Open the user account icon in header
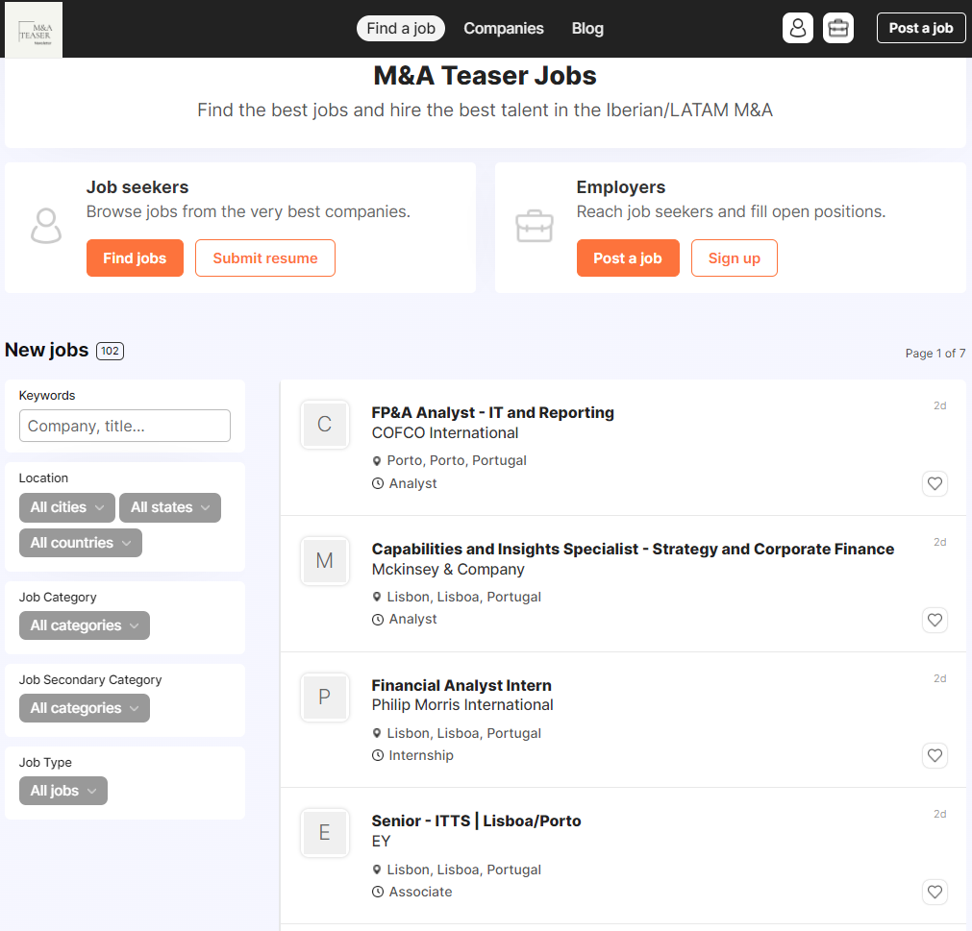The image size is (972, 931). click(798, 29)
